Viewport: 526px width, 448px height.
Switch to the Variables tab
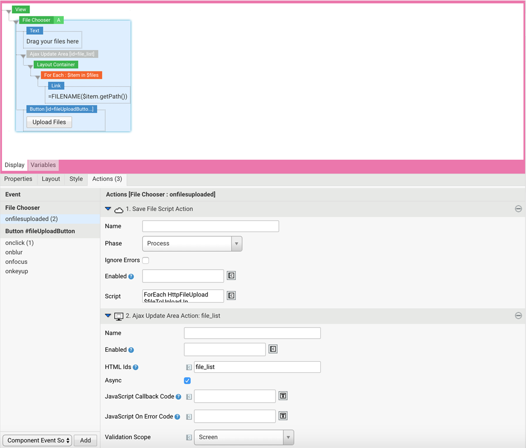(43, 165)
